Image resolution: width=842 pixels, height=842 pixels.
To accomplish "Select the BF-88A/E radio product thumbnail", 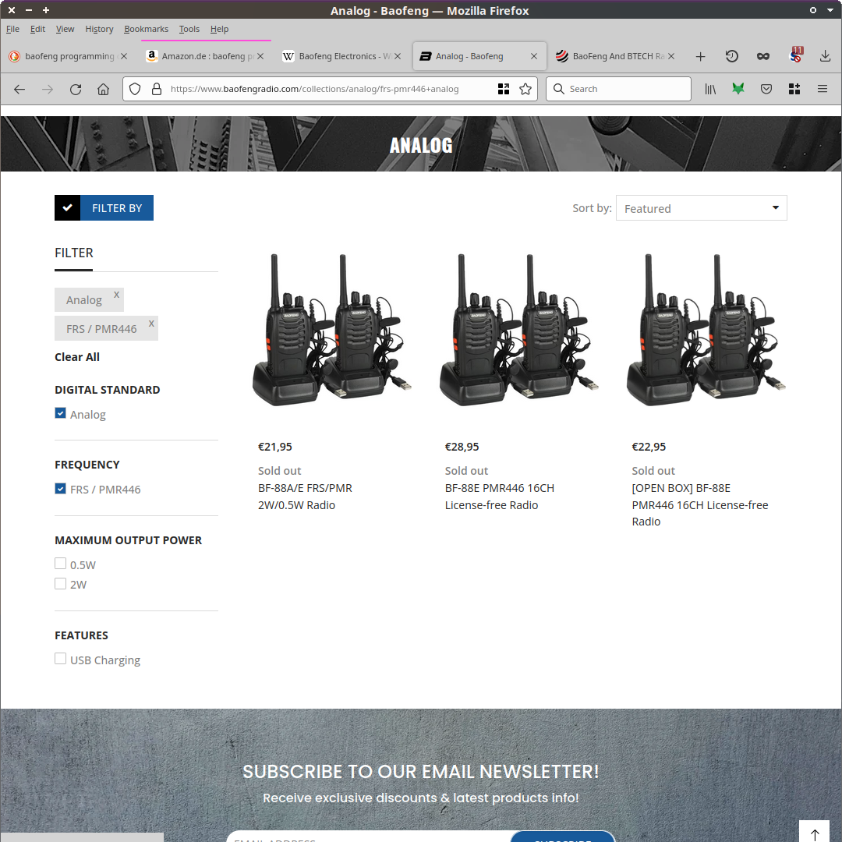I will [x=331, y=330].
